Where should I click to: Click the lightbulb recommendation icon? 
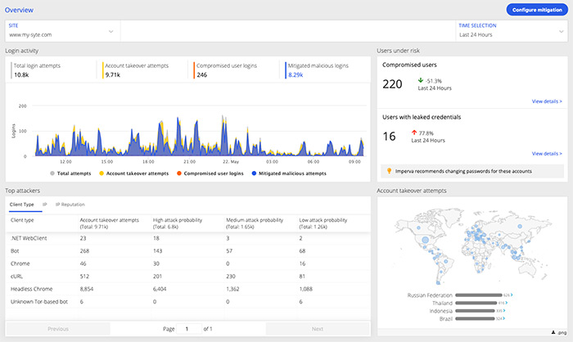click(389, 171)
